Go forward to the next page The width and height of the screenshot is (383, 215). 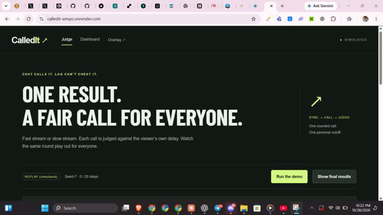click(18, 19)
